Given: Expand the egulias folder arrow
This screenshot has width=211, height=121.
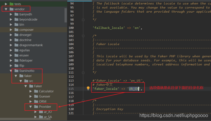Looking at the screenshot, I should point(11,50).
